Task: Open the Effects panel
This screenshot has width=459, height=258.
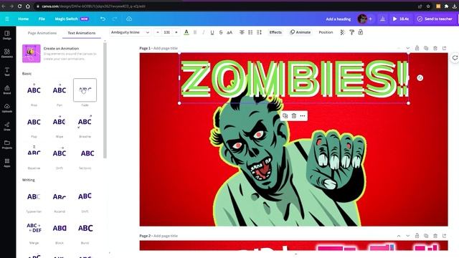Action: [x=275, y=32]
